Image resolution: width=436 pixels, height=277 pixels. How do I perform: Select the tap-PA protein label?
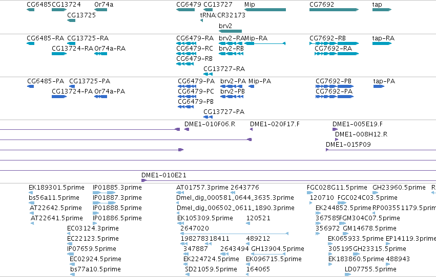[384, 81]
